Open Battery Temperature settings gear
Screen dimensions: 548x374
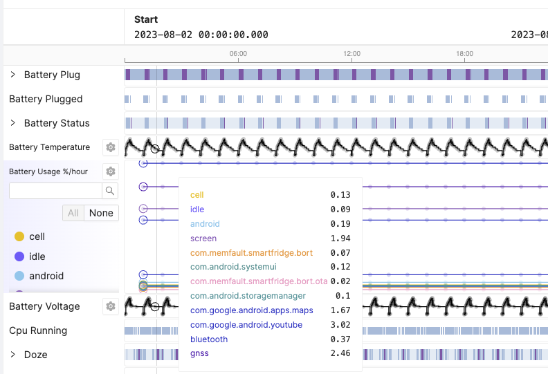[x=110, y=147]
